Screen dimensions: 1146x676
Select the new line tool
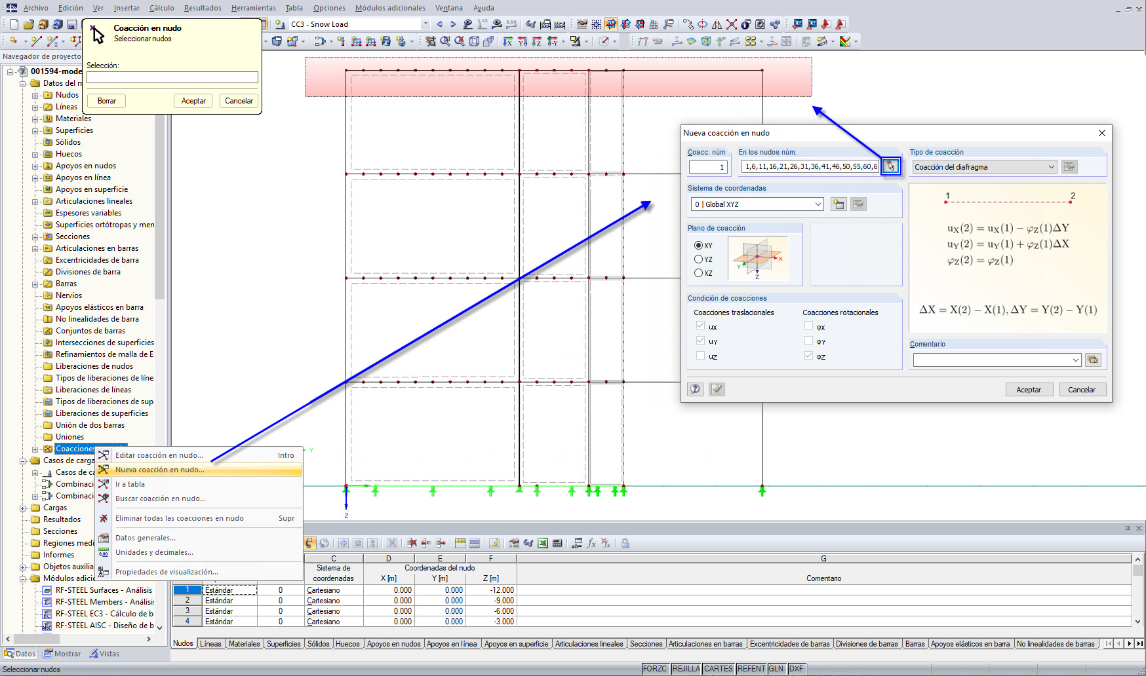coord(36,41)
